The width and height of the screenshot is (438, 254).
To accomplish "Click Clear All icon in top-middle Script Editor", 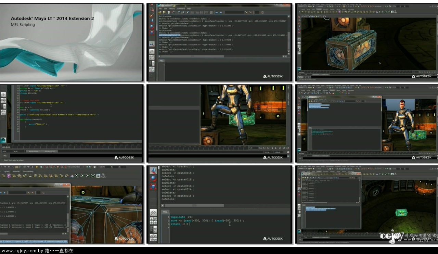I will tap(187, 12).
